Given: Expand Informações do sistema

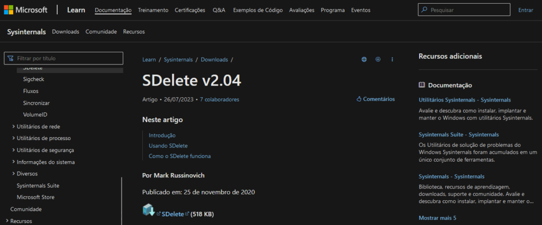Looking at the screenshot, I should pyautogui.click(x=13, y=162).
